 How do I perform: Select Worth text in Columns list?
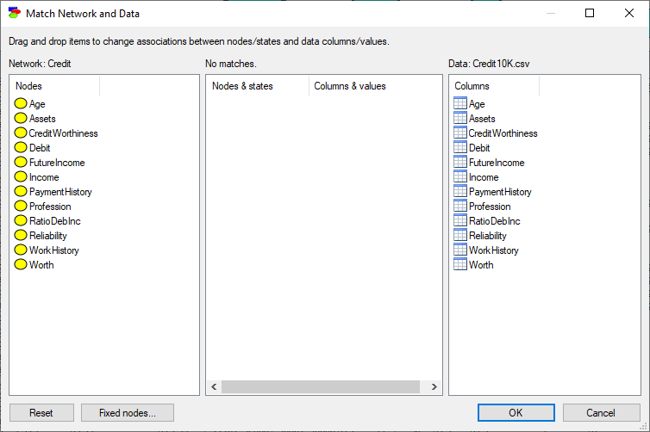(x=481, y=265)
